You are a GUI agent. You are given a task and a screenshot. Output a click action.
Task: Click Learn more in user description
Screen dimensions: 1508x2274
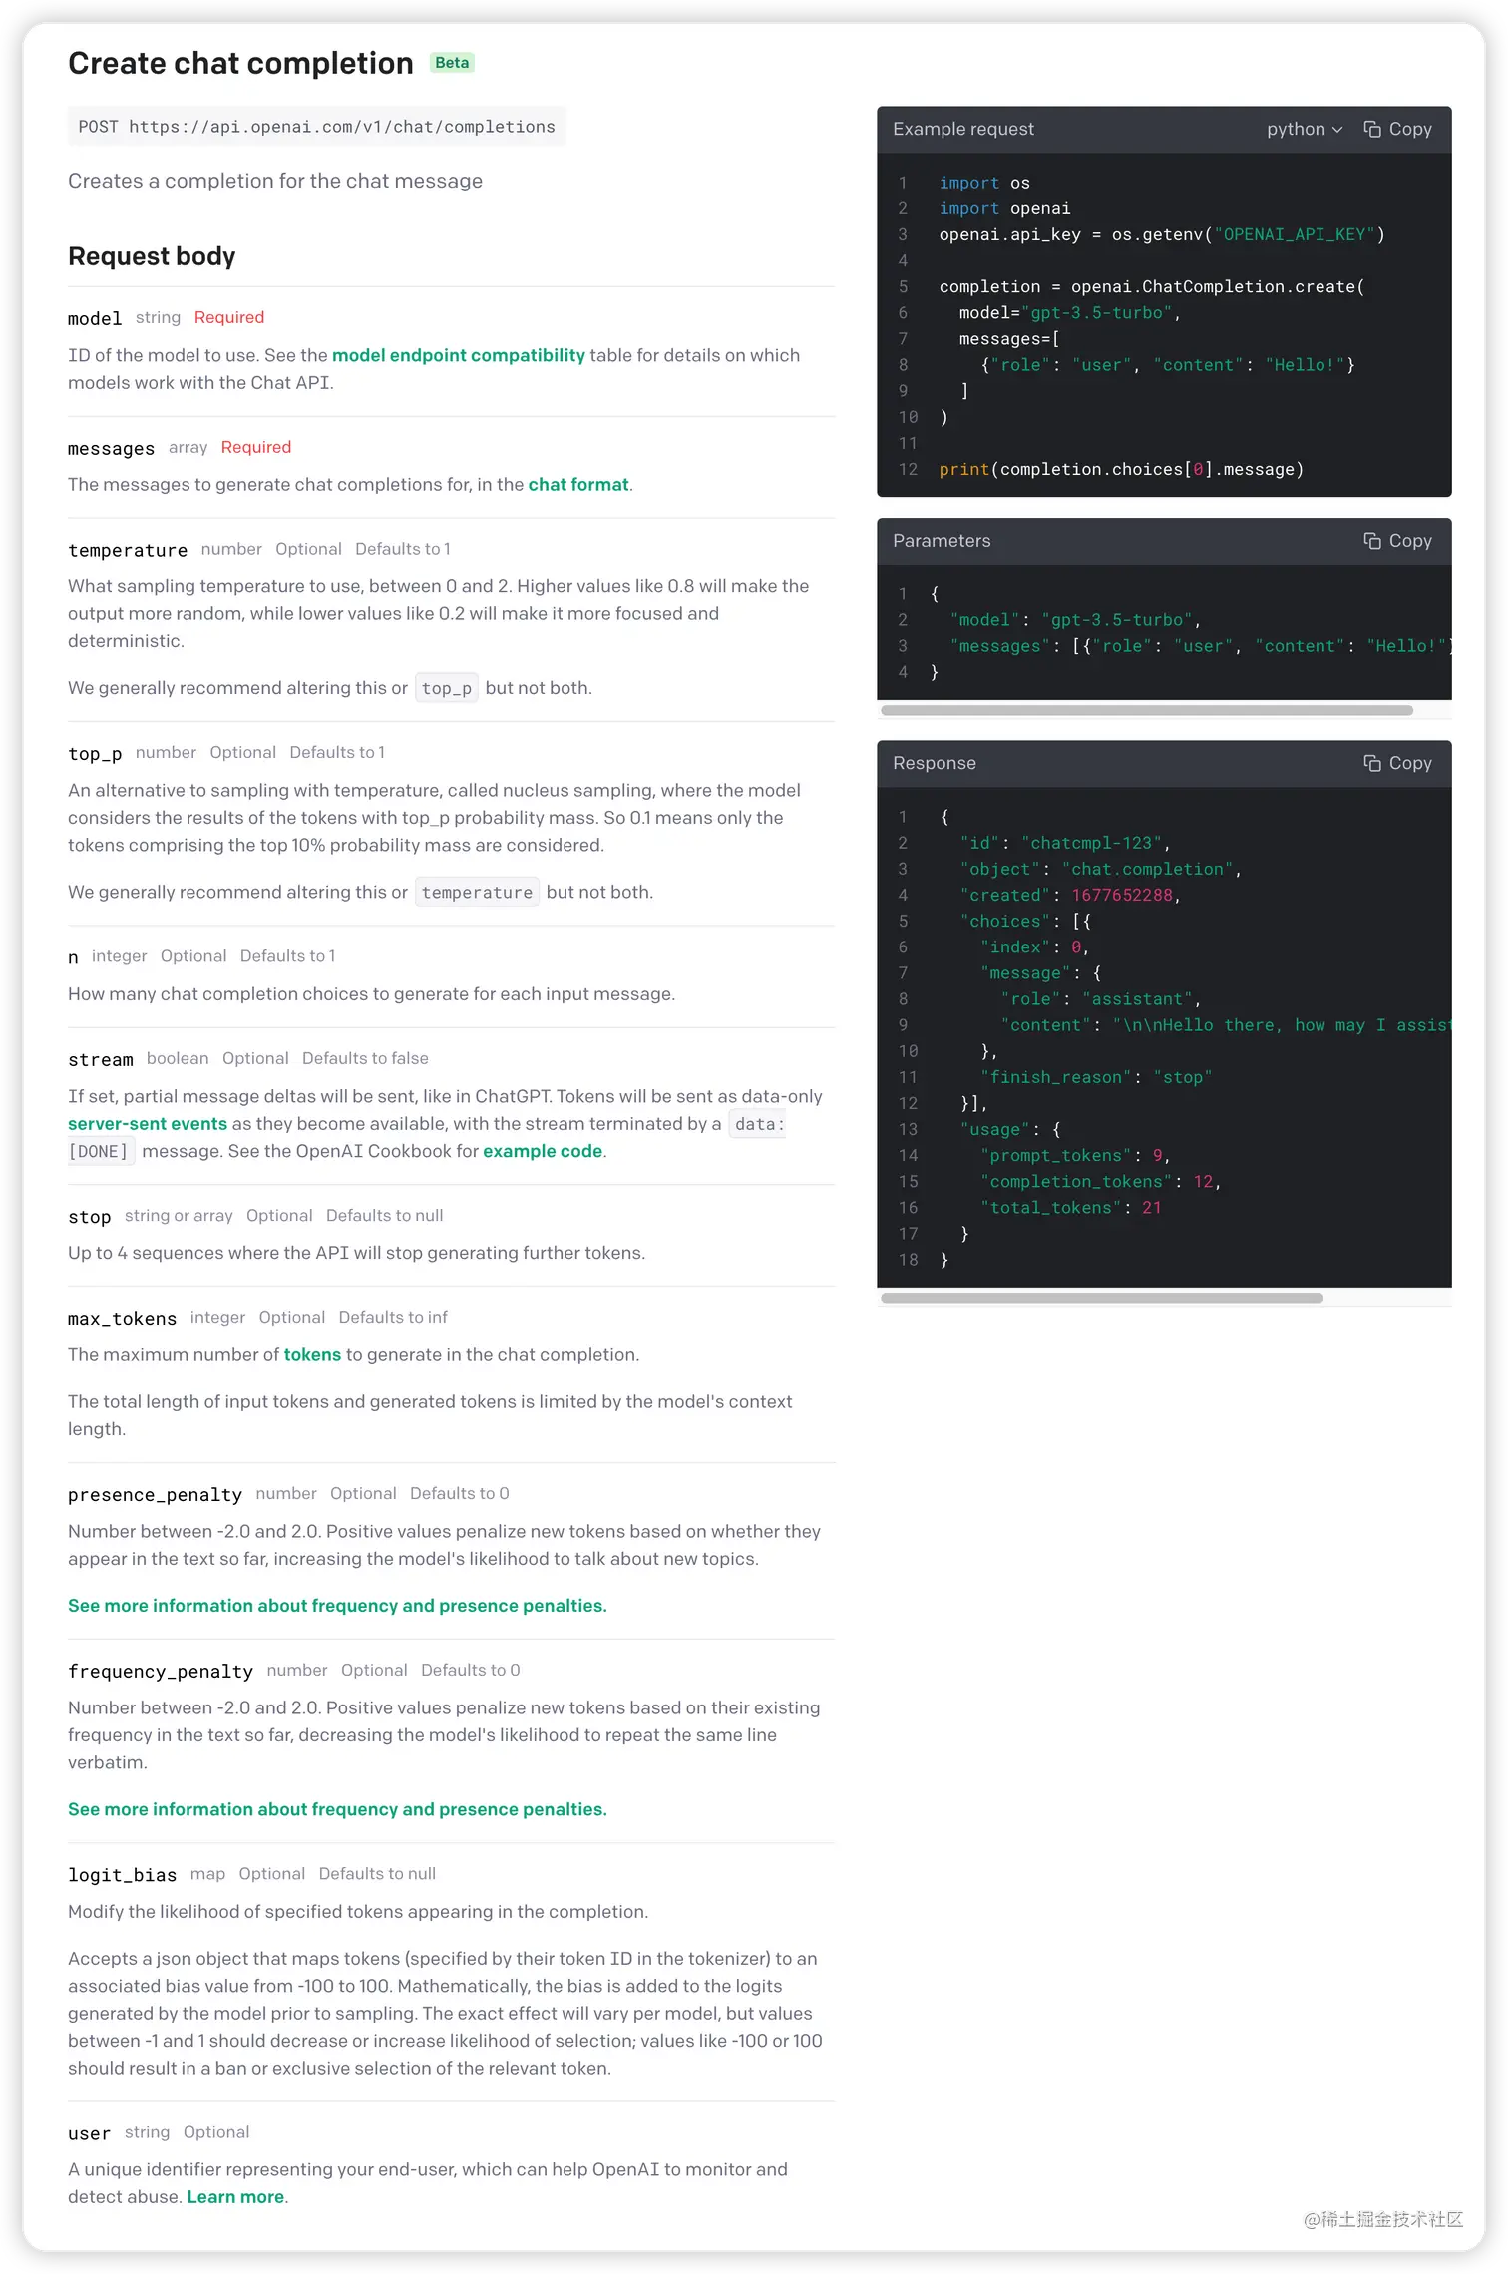click(x=235, y=2197)
